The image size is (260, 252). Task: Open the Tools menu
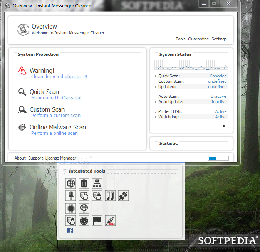180,39
